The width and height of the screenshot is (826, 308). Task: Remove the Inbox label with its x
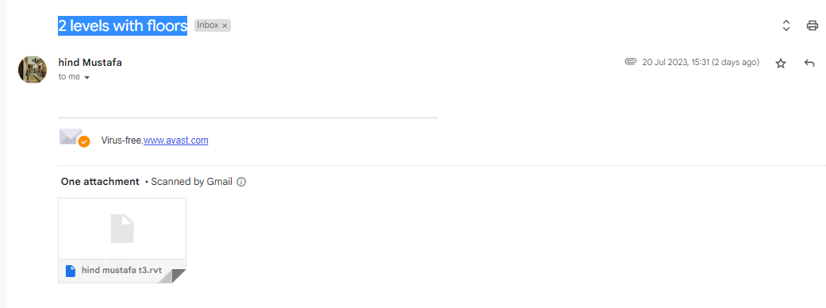(225, 26)
